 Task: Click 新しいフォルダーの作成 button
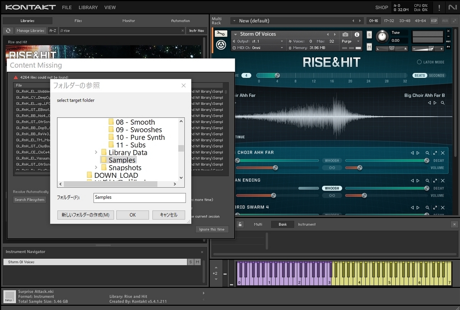point(85,215)
